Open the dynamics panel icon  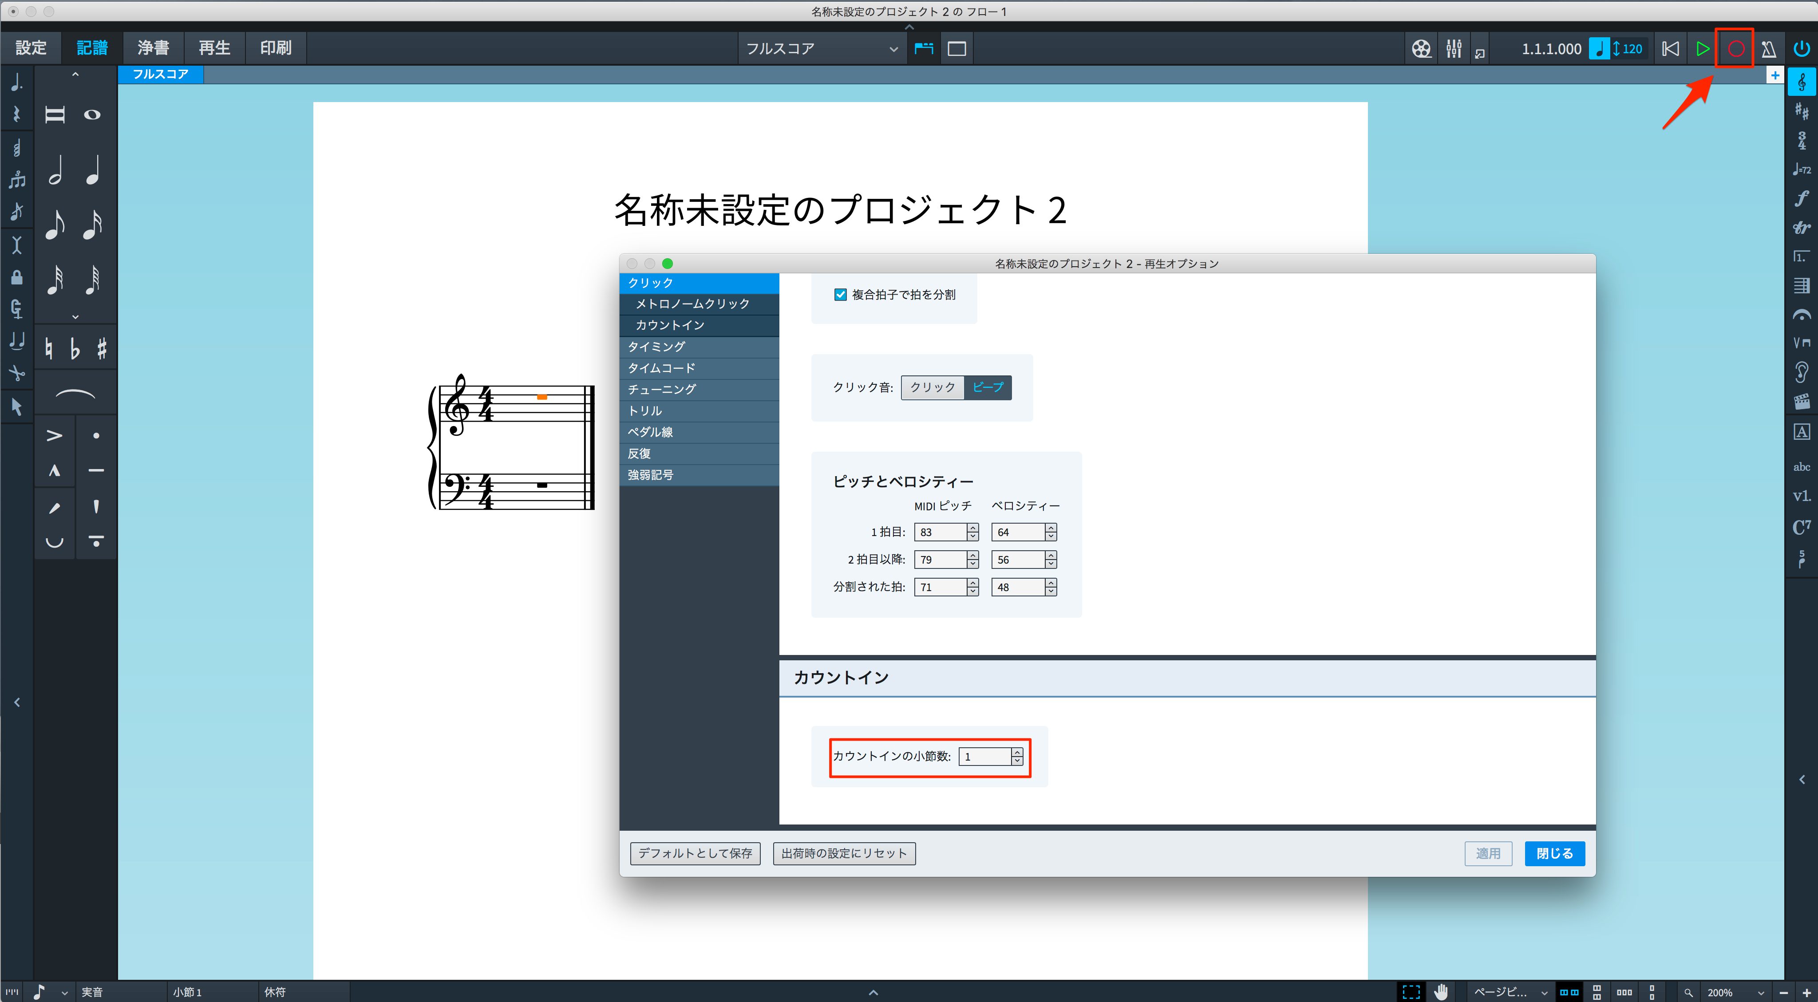tap(1802, 198)
